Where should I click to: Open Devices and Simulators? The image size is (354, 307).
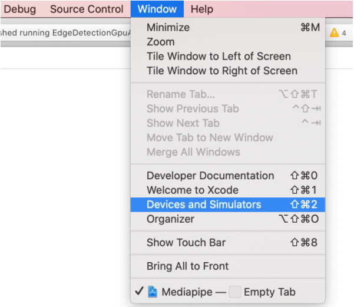click(x=204, y=204)
